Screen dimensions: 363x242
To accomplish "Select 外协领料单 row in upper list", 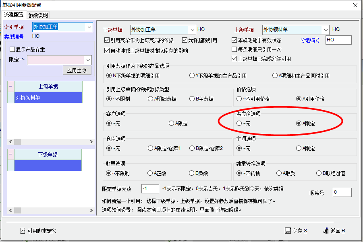I will click(48, 98).
